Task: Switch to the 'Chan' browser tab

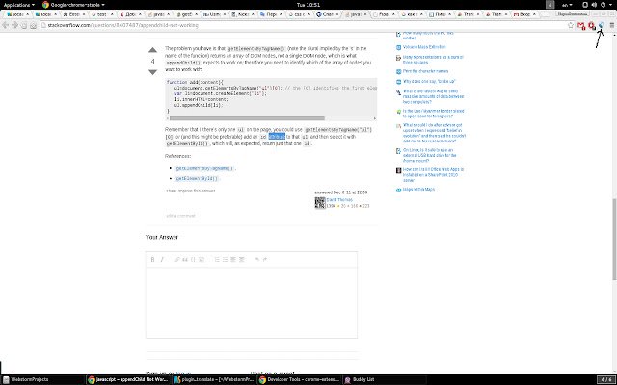Action: click(x=328, y=14)
